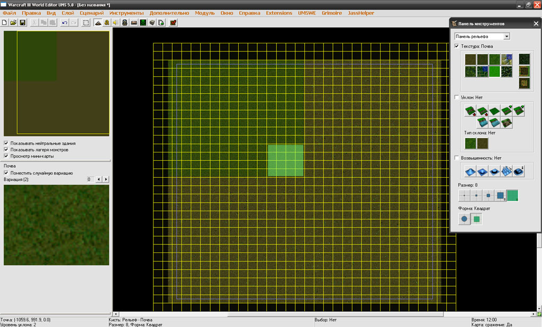
Task: Open the Панель рельефа dropdown
Action: pos(482,37)
